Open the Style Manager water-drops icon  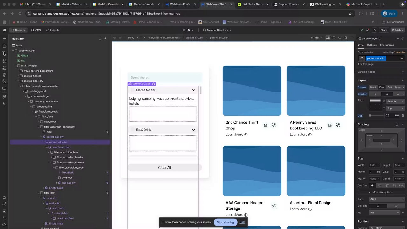pos(4,75)
